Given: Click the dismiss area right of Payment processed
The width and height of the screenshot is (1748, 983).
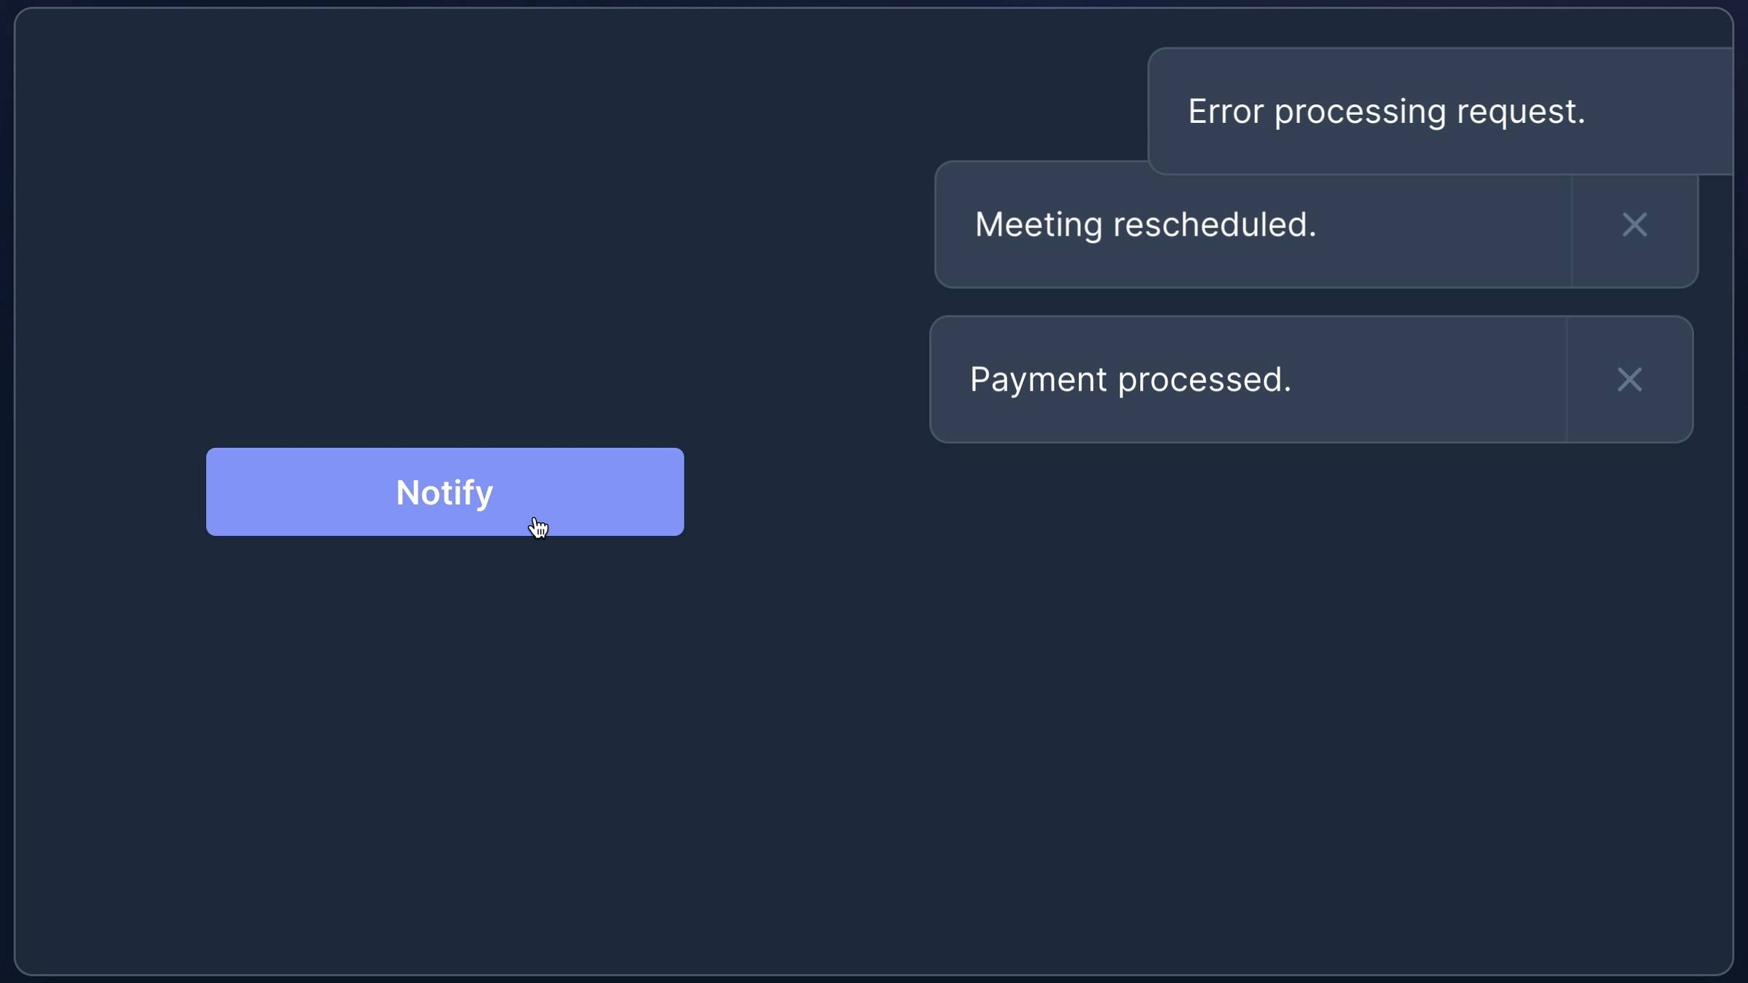Looking at the screenshot, I should pyautogui.click(x=1629, y=379).
